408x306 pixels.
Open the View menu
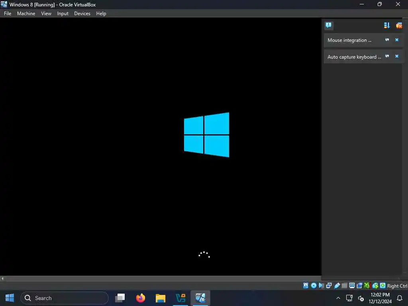pyautogui.click(x=46, y=14)
